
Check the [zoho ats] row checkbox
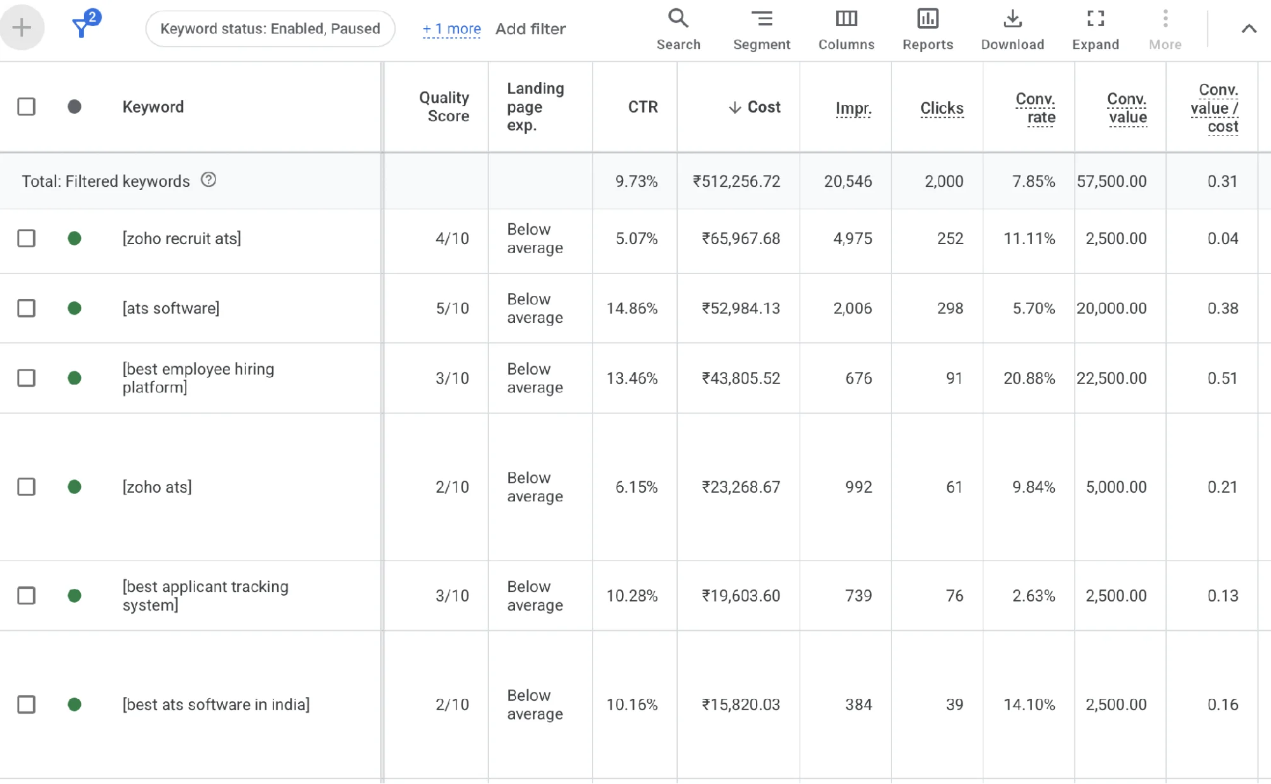[x=26, y=487]
